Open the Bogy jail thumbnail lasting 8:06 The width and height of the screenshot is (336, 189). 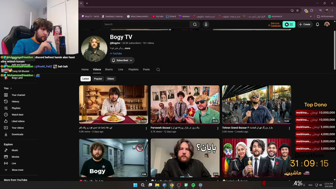(x=113, y=158)
